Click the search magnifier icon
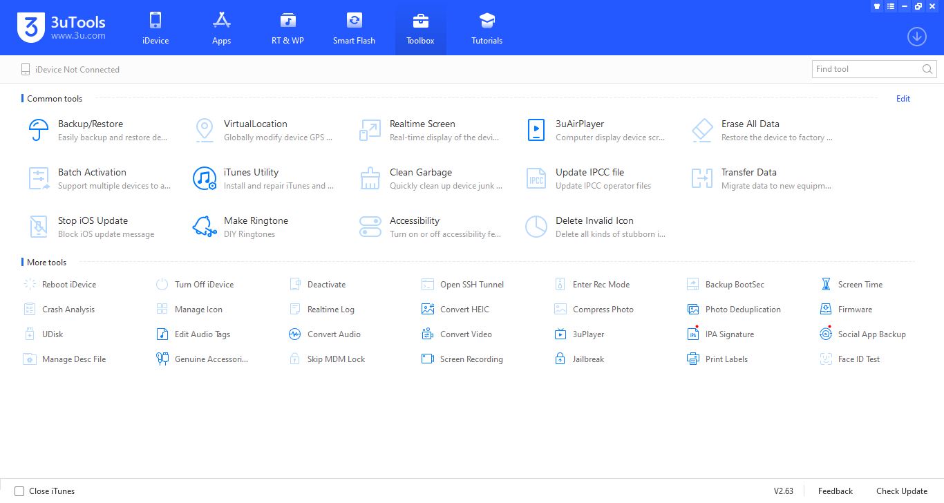Viewport: 944px width, 503px height. (927, 69)
